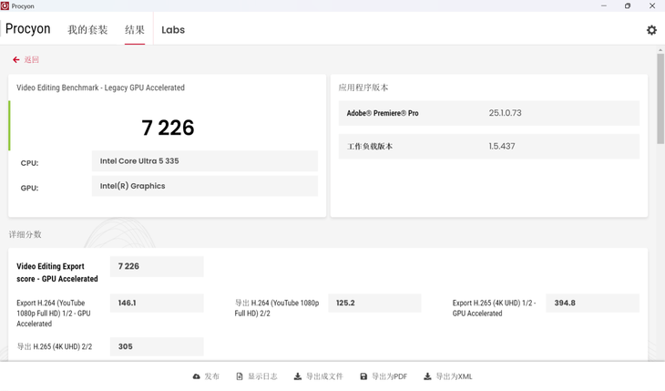The image size is (665, 391).
Task: Click 导出成文件 to export file
Action: tap(324, 376)
